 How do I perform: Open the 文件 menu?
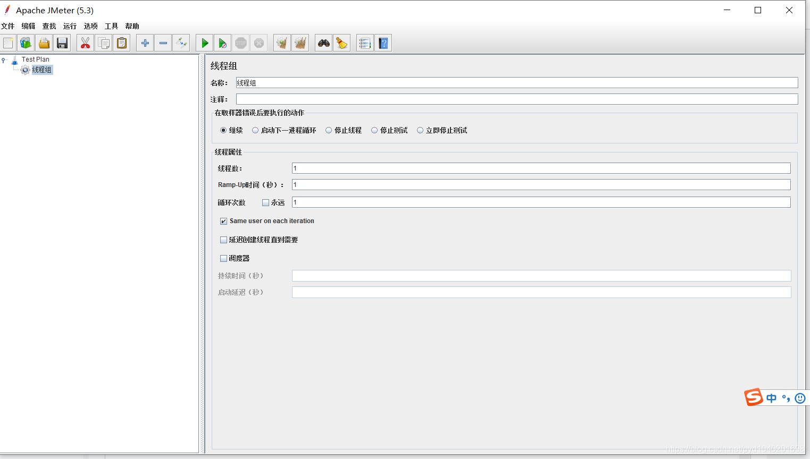point(8,26)
